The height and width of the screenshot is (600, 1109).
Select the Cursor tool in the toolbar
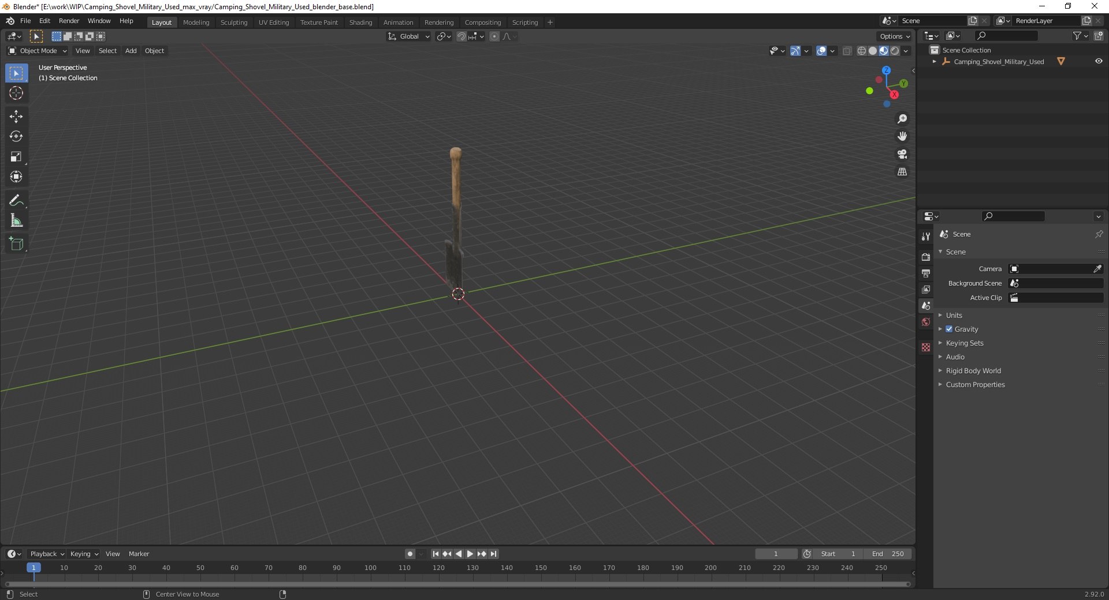point(16,93)
